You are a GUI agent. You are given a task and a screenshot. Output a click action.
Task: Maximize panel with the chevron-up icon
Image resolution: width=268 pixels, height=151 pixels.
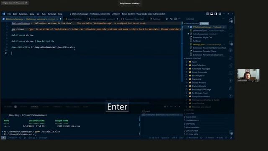coord(175,107)
